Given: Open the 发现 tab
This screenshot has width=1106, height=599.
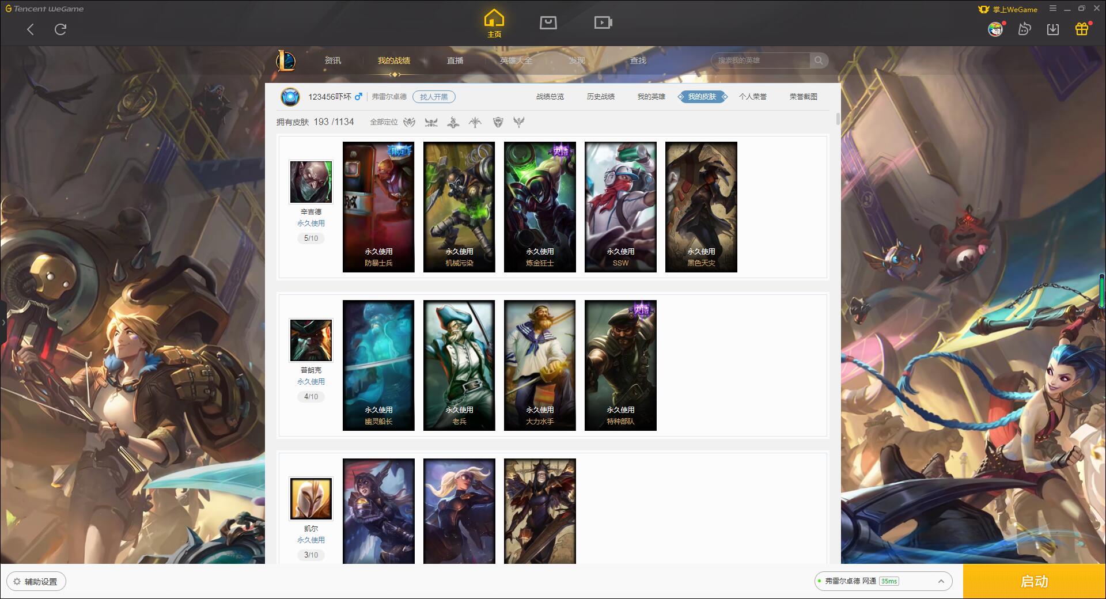Looking at the screenshot, I should click(577, 60).
